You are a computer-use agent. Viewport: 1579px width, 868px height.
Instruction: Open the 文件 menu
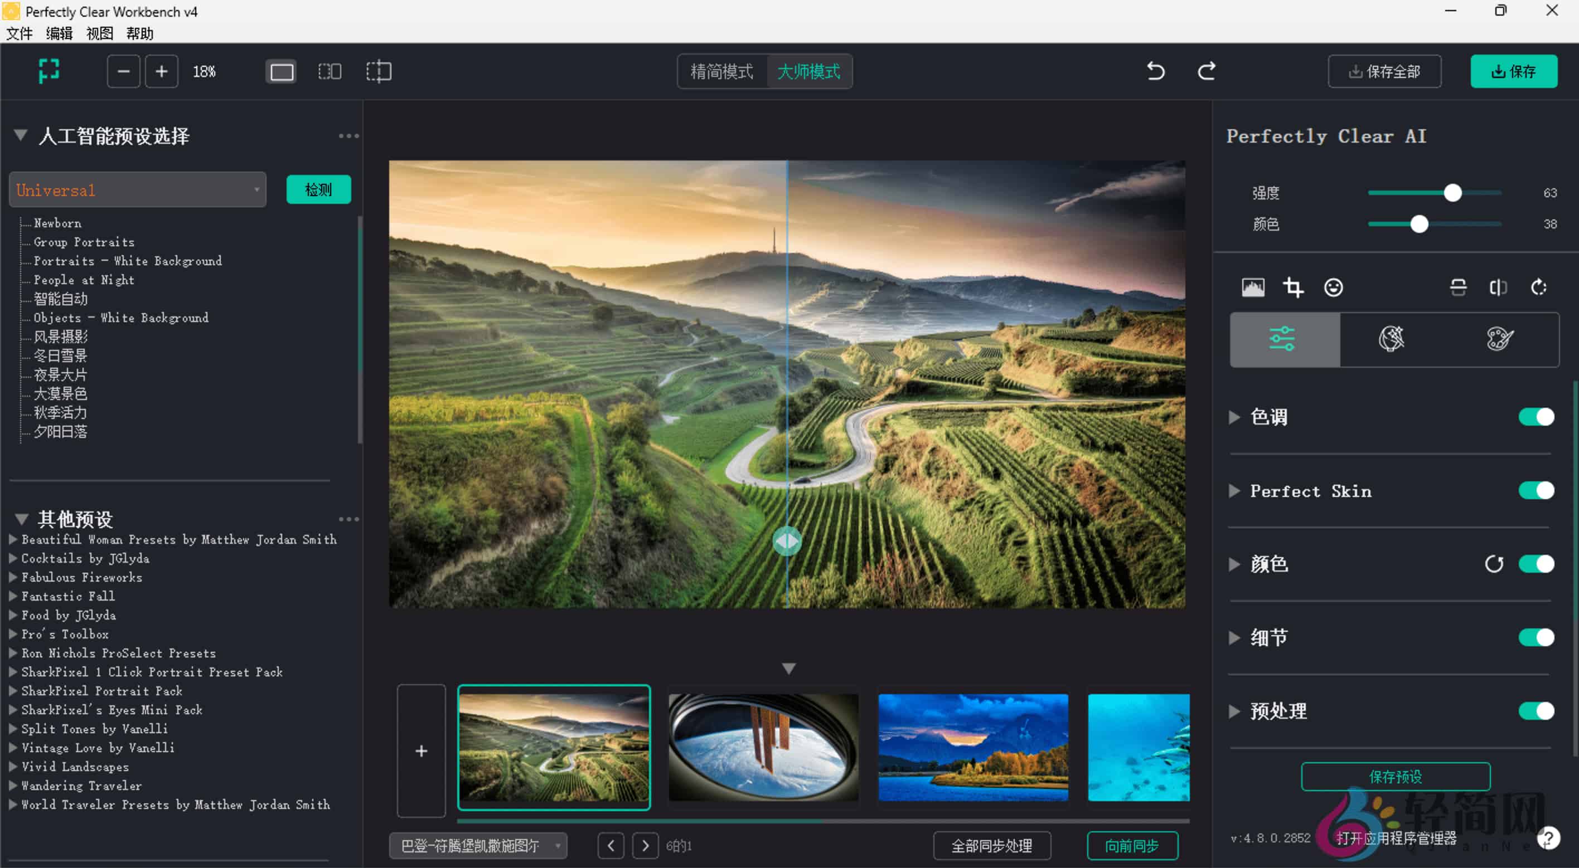(19, 33)
